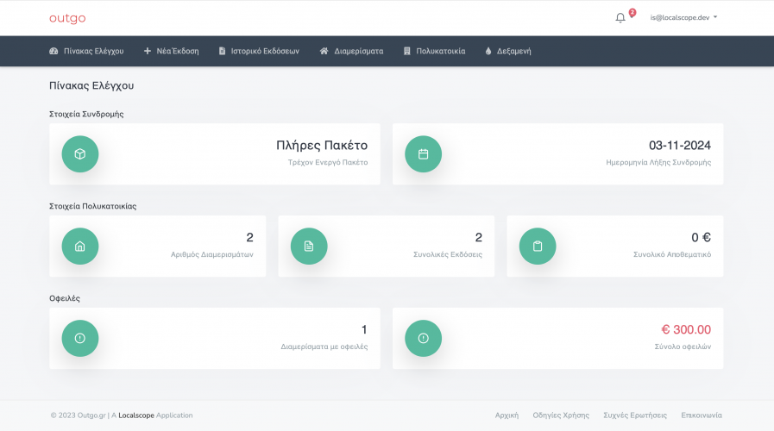Open Πολυκατοικία menu item
774x431 pixels.
pyautogui.click(x=434, y=51)
